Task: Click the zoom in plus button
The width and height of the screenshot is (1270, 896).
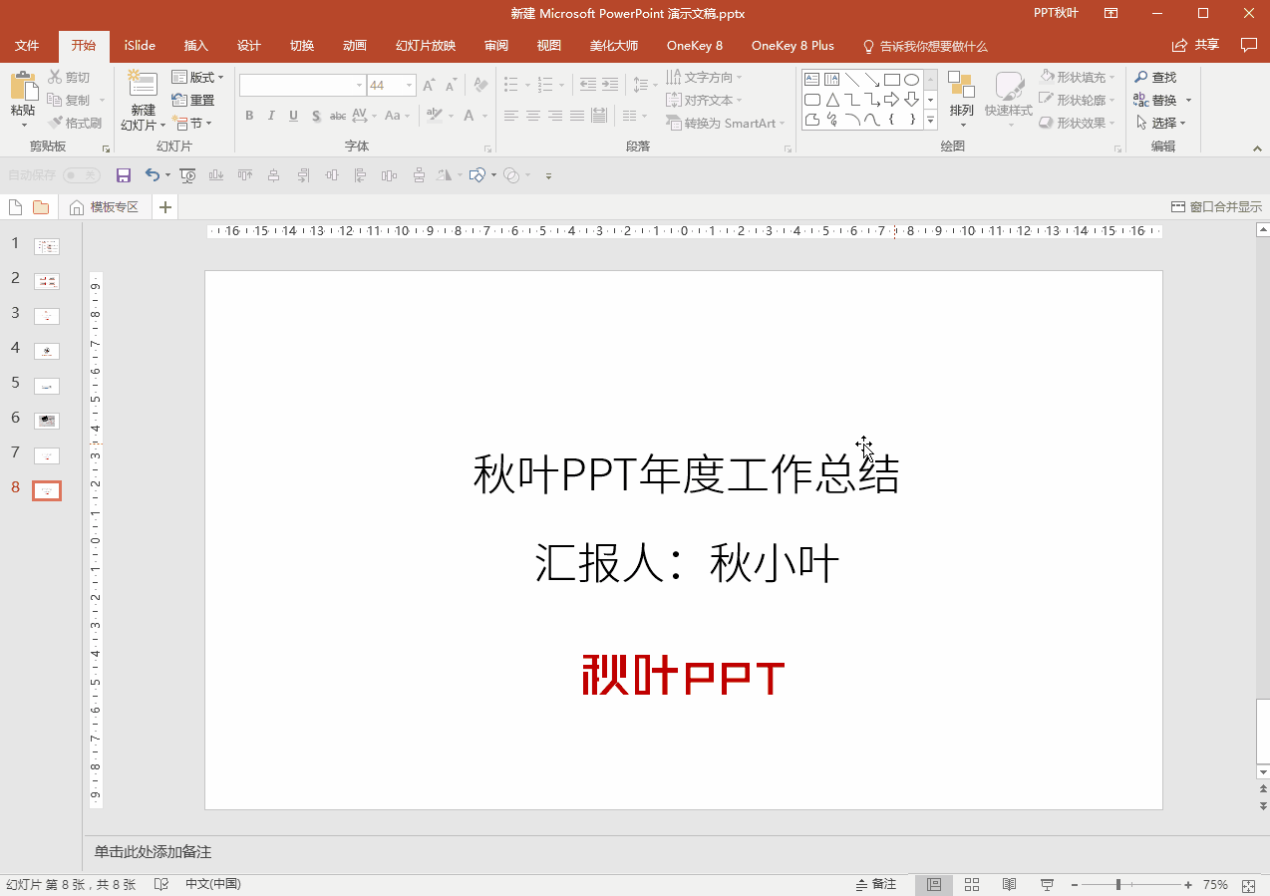Action: [1187, 885]
